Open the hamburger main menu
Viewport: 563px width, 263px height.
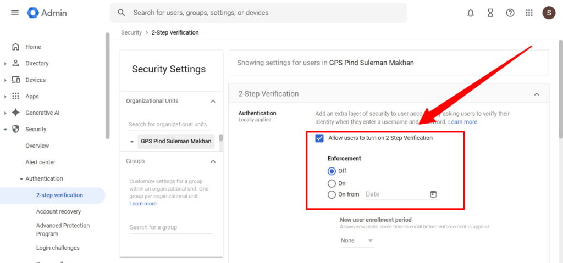coord(15,13)
